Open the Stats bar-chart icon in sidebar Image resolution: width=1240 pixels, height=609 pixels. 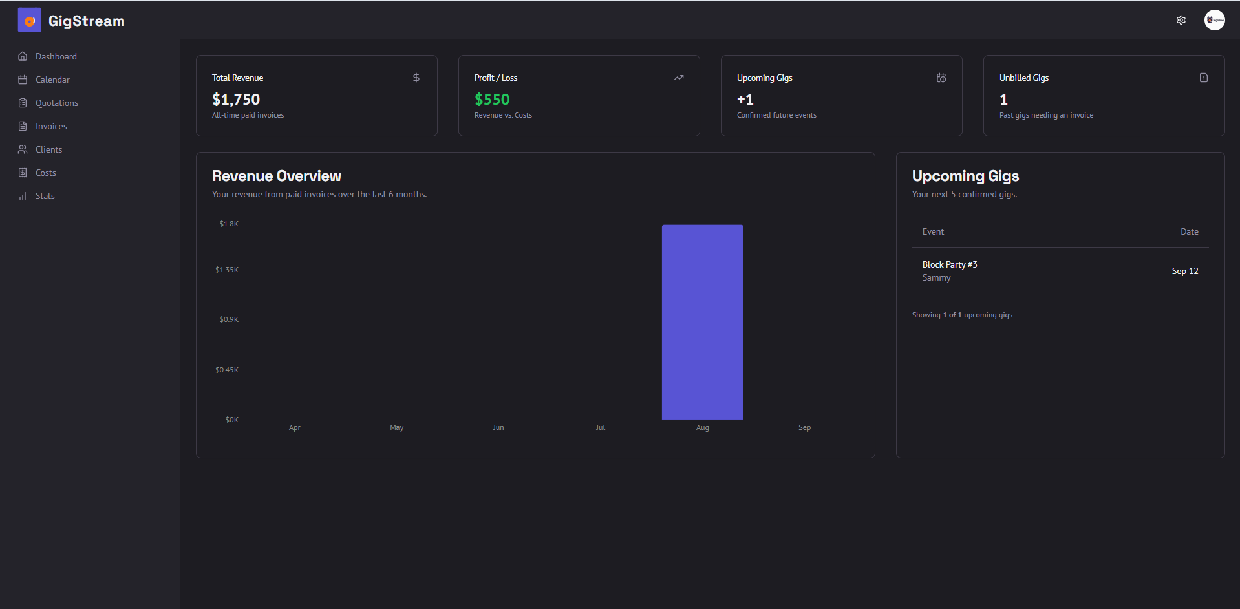coord(23,196)
